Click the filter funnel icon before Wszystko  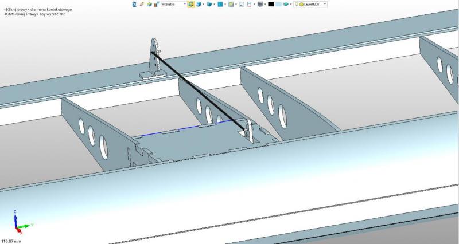pos(155,4)
